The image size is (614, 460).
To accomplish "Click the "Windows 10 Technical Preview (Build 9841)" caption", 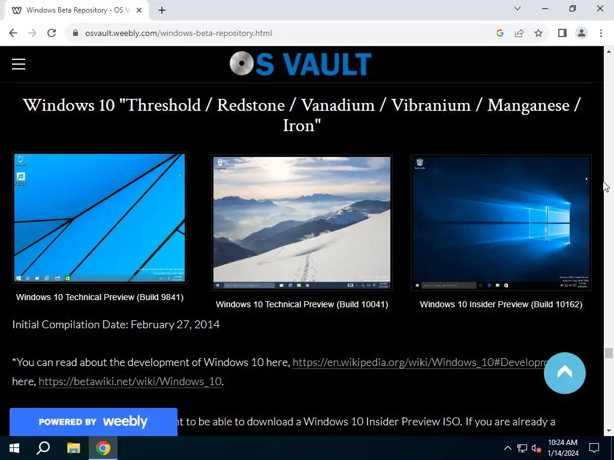I will pos(100,297).
